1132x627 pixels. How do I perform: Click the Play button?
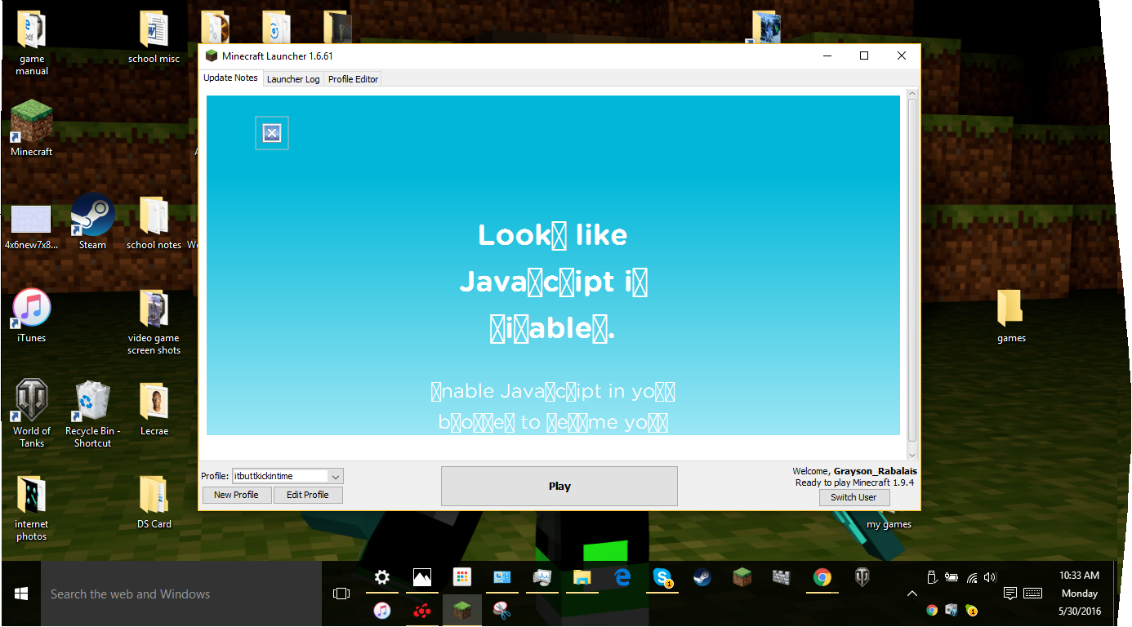(x=559, y=486)
